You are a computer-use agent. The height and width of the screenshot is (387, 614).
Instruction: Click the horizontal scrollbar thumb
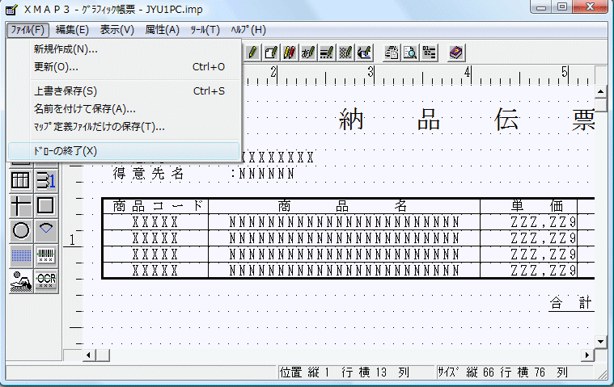[x=103, y=355]
